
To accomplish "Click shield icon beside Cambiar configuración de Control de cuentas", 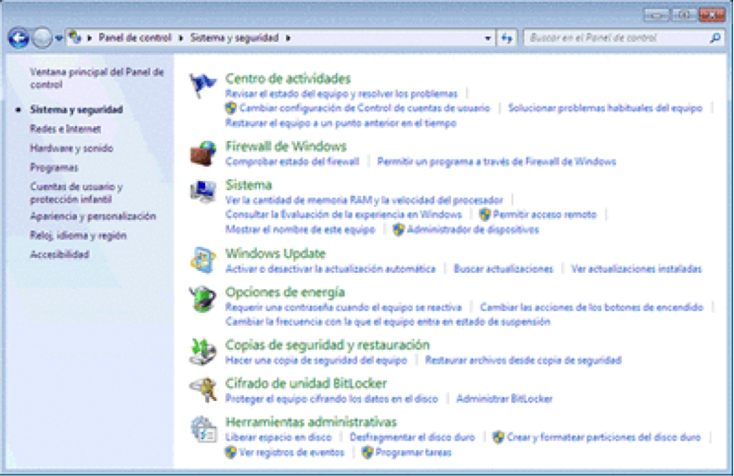I will [230, 109].
